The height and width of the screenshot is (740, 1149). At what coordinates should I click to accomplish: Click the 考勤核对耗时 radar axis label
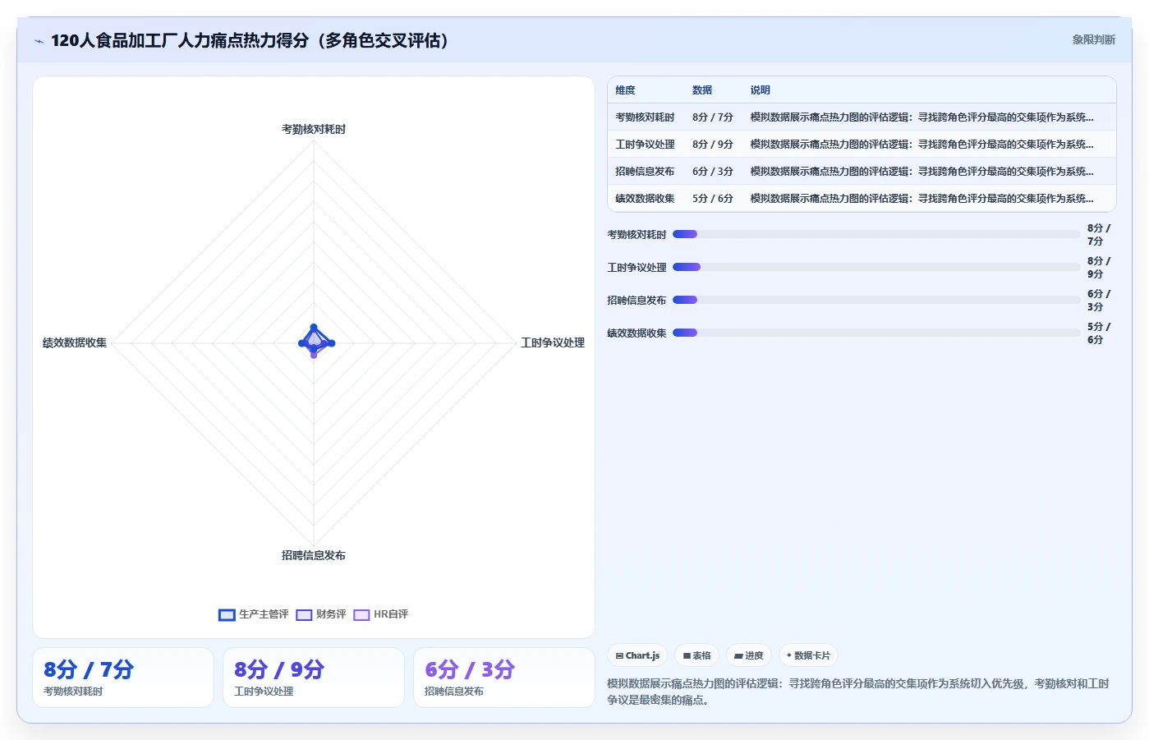(314, 130)
